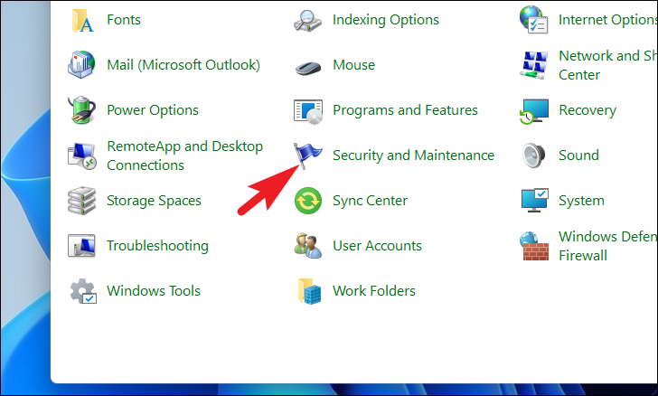Open Security and Maintenance link
Viewport: 658px width, 396px height.
(413, 156)
